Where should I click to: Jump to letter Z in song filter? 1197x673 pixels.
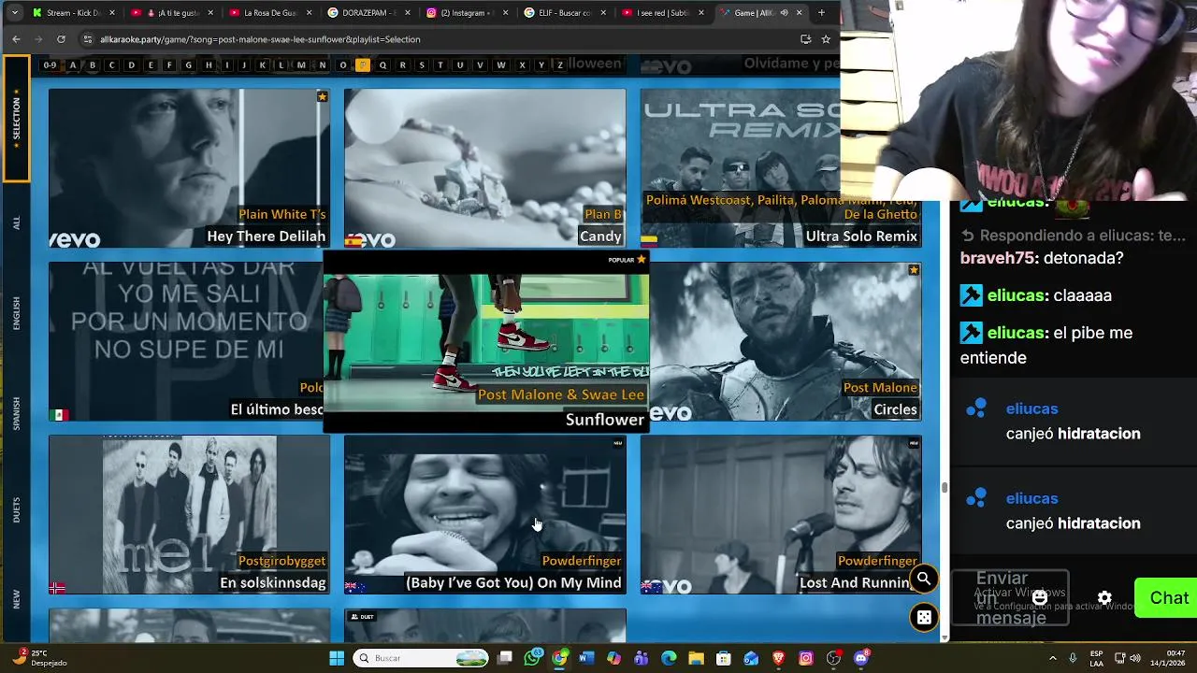coord(560,64)
